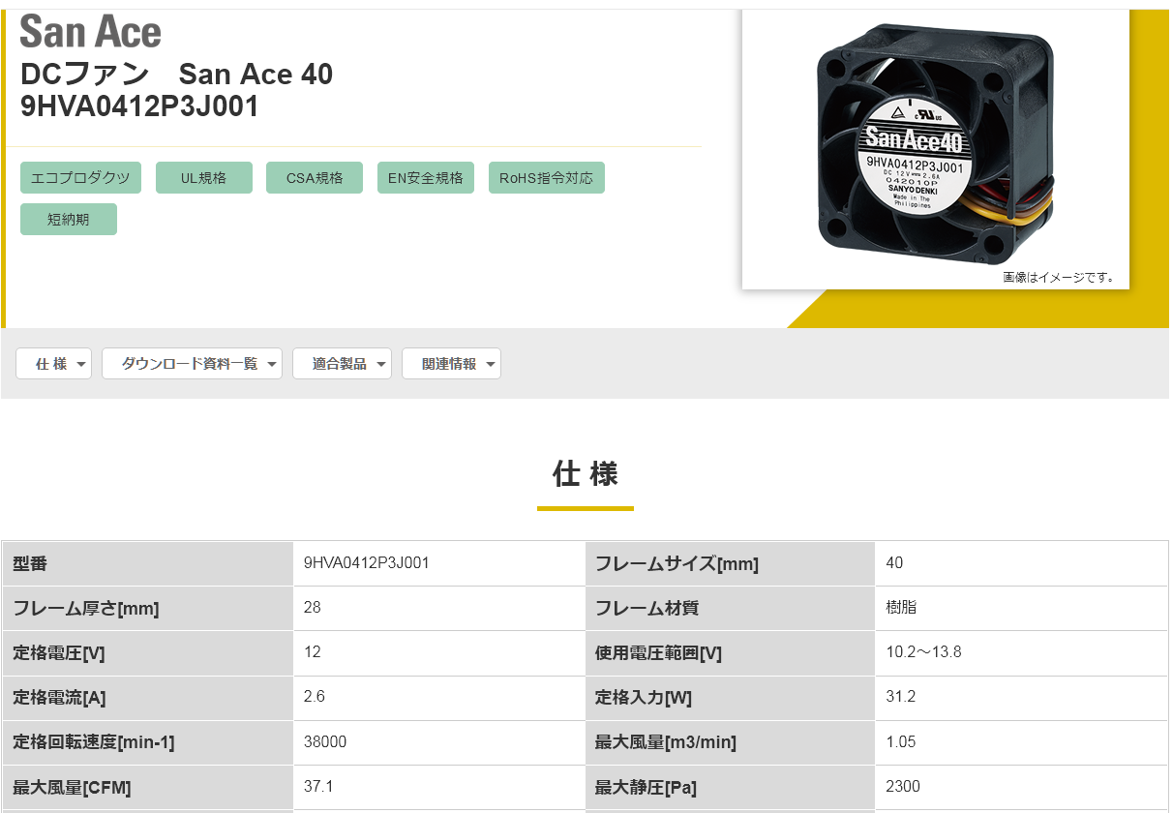This screenshot has width=1173, height=813.
Task: Expand the 仕様 dropdown menu
Action: [x=54, y=364]
